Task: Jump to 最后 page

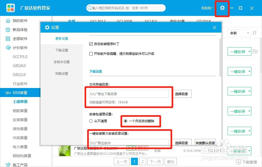Action: [171, 162]
